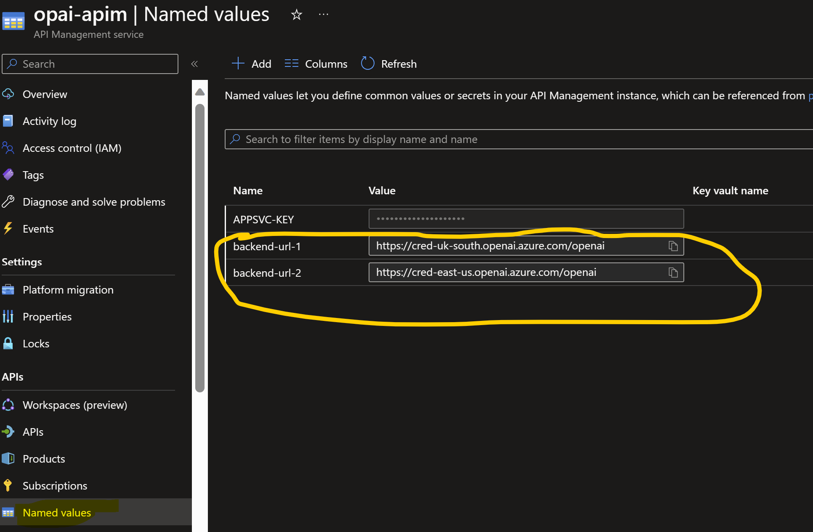This screenshot has height=532, width=813.
Task: Open the Columns picker
Action: (x=316, y=63)
